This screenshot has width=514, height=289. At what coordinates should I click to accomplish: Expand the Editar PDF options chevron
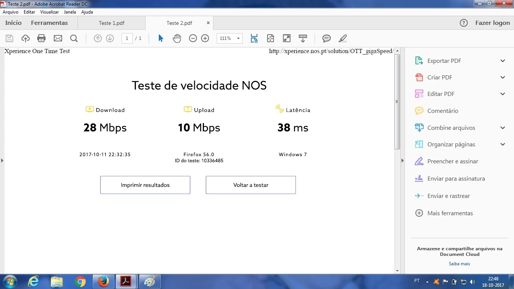coord(503,94)
